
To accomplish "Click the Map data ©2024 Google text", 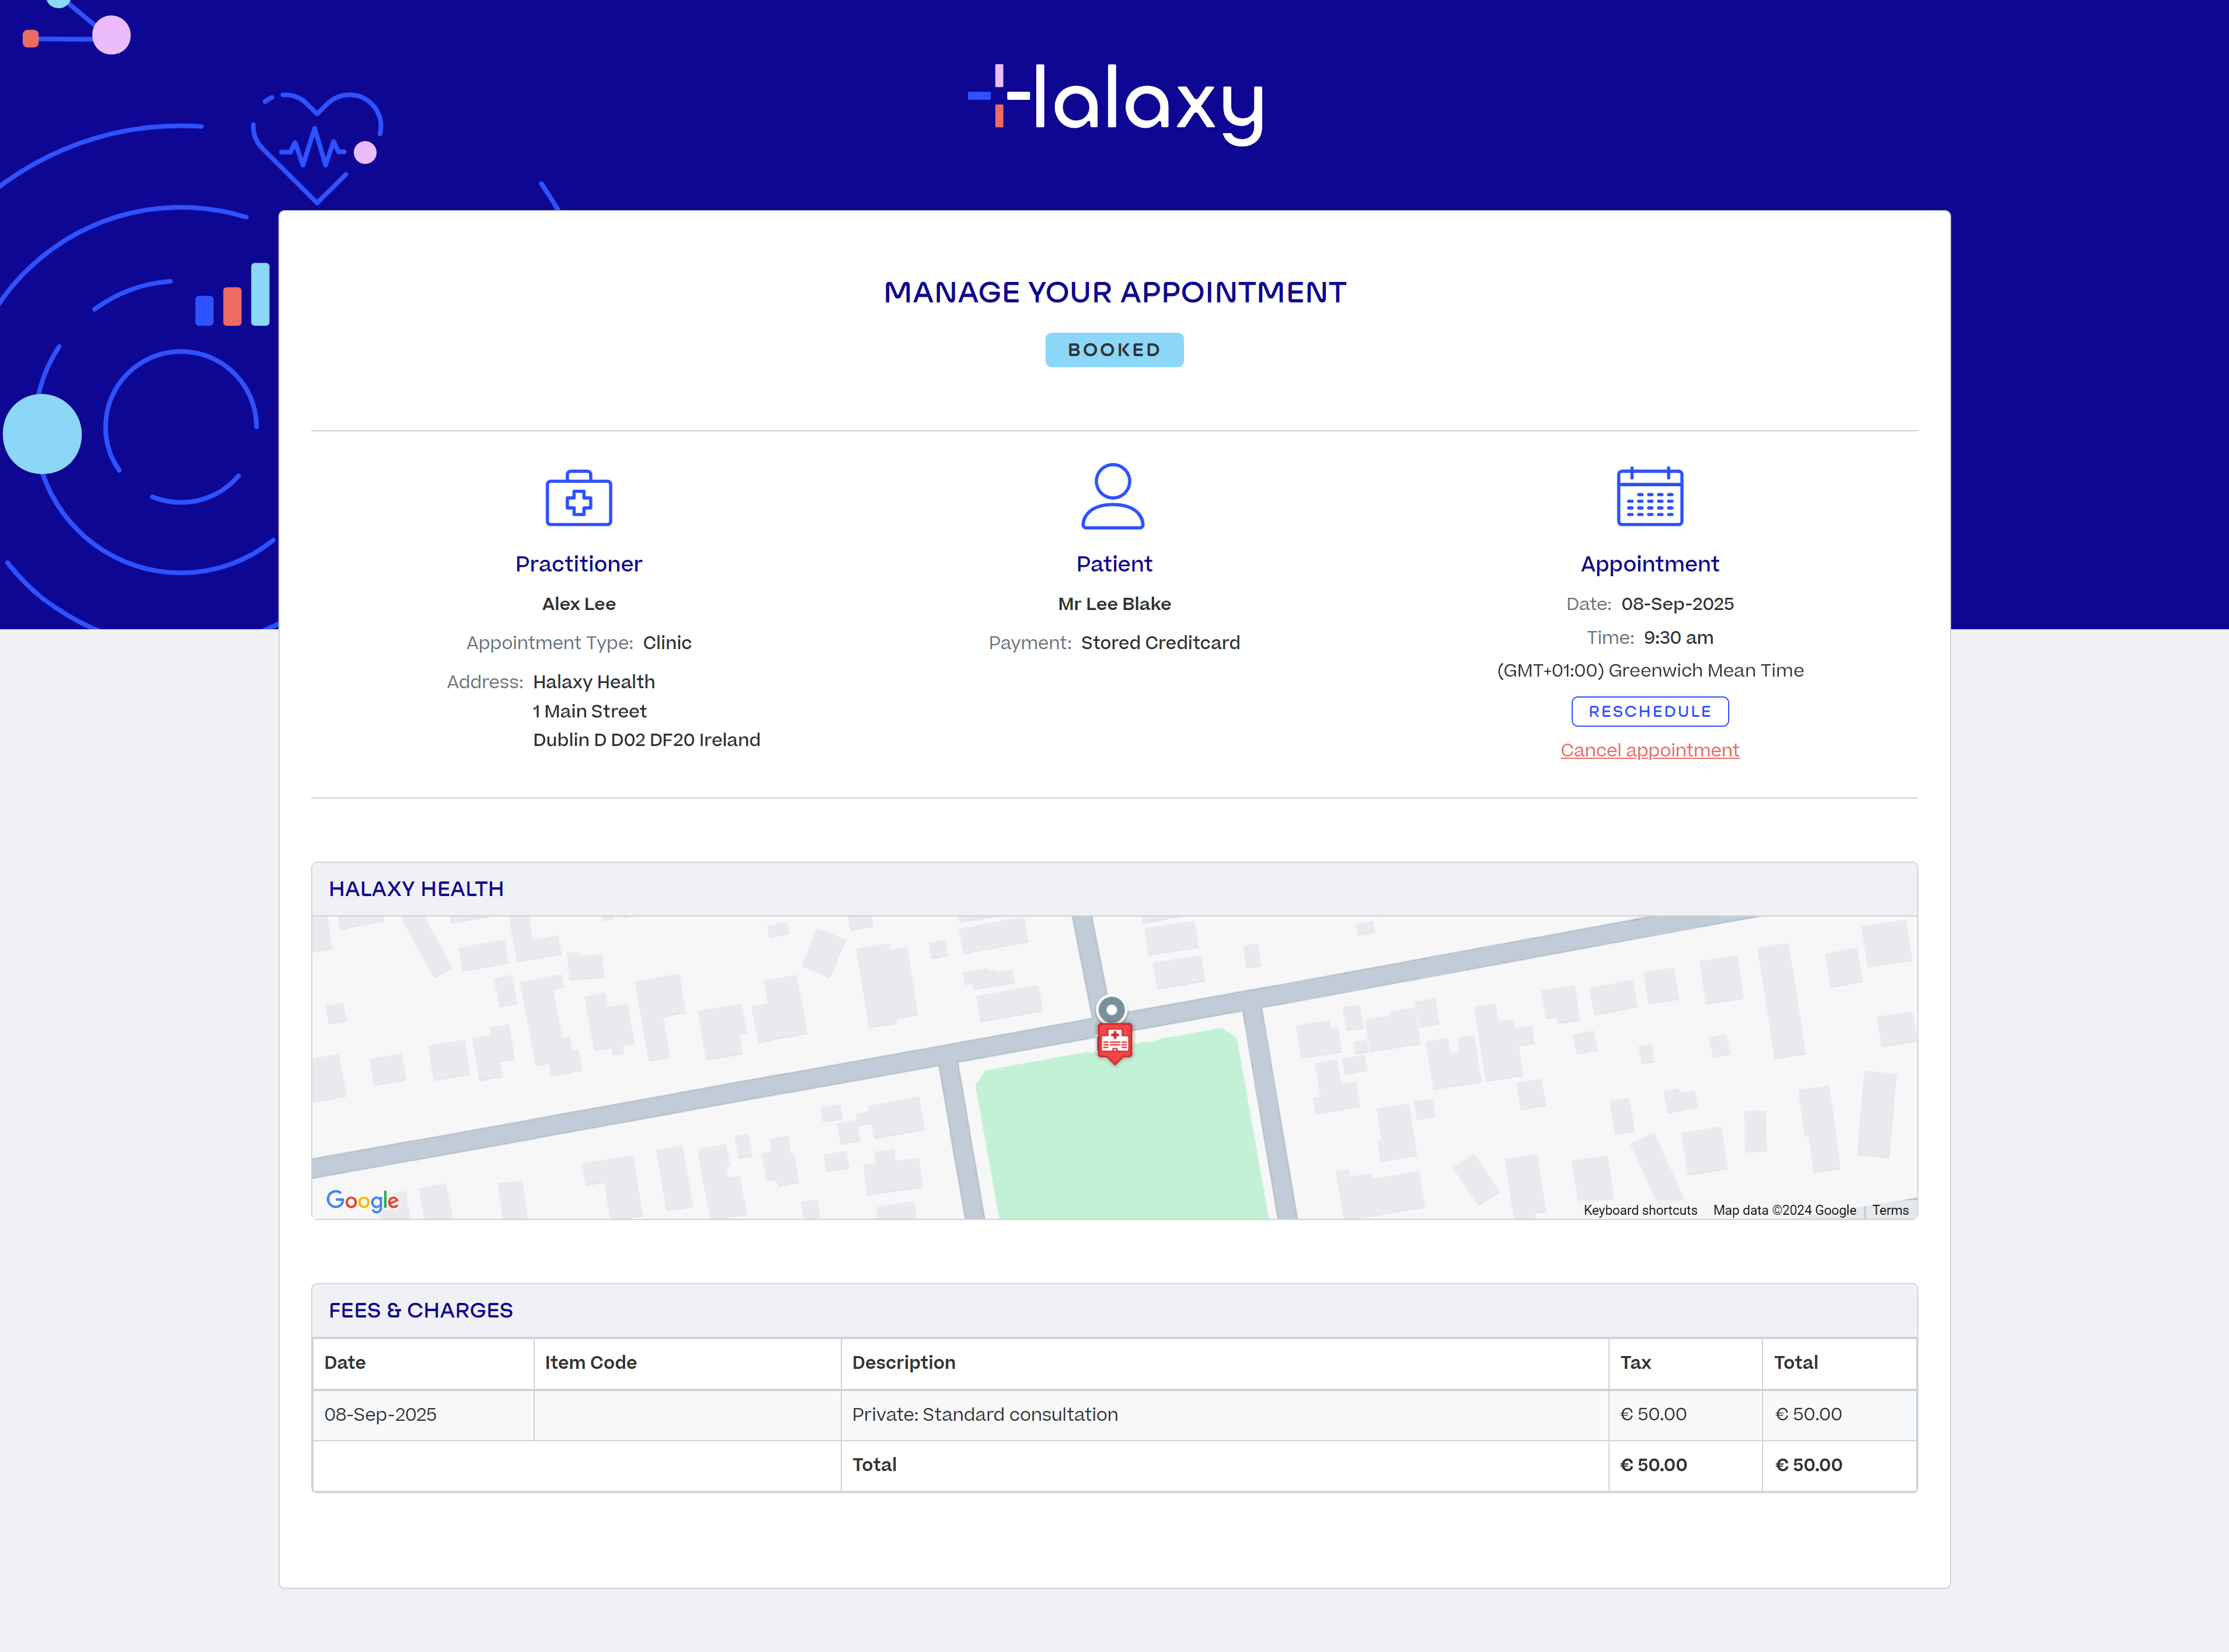I will point(1784,1210).
